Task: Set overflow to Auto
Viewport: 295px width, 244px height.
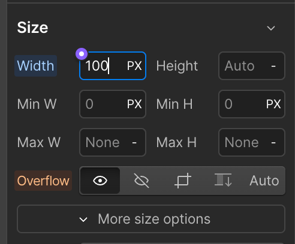Action: [264, 181]
